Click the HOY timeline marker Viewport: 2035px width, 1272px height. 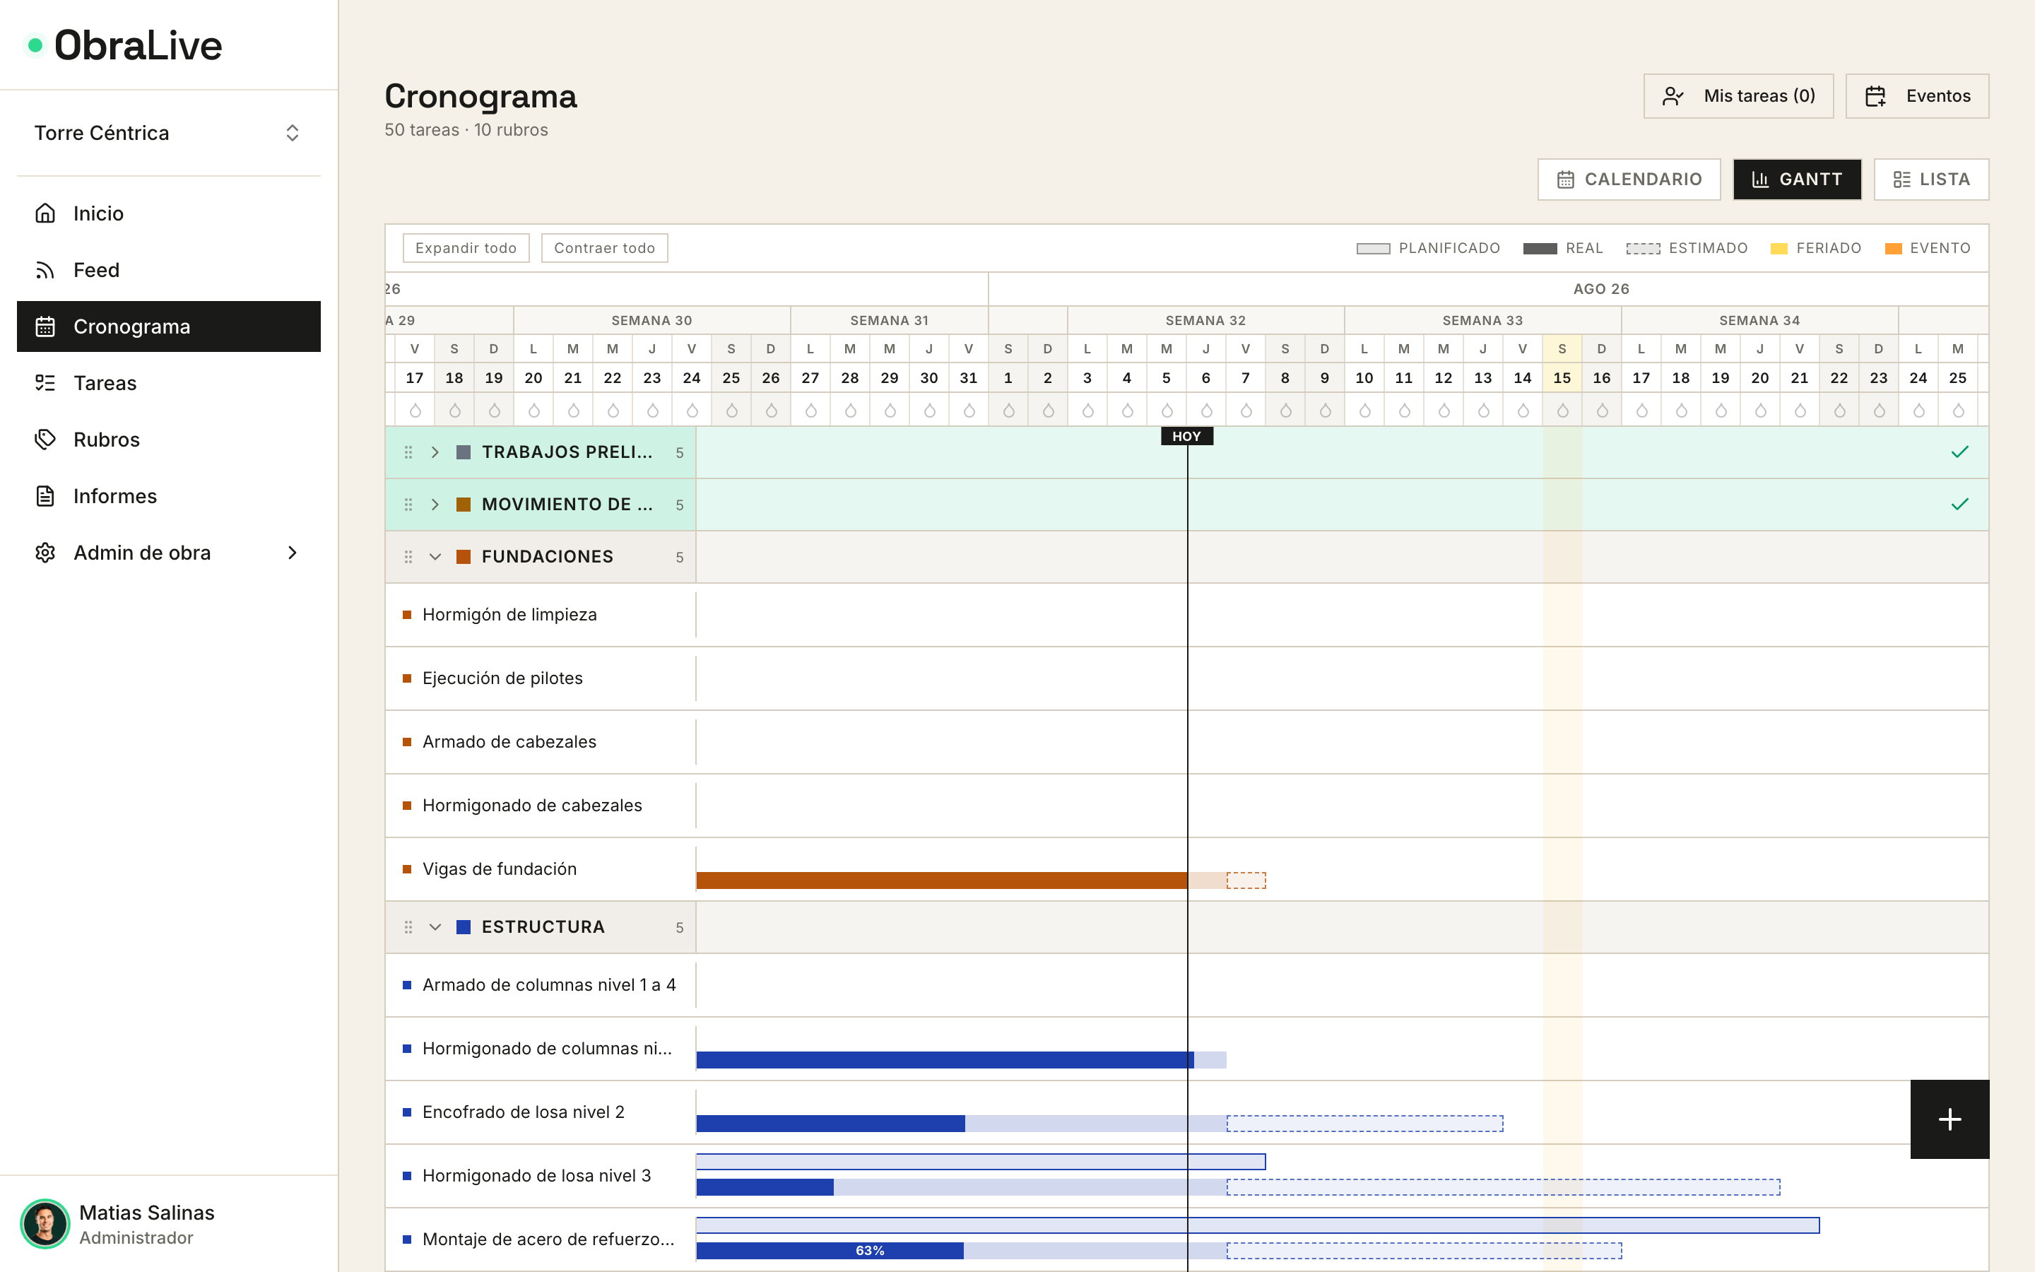(x=1186, y=437)
